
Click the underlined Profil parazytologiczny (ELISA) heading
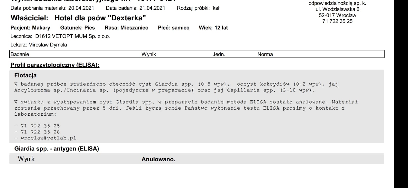[x=55, y=65]
